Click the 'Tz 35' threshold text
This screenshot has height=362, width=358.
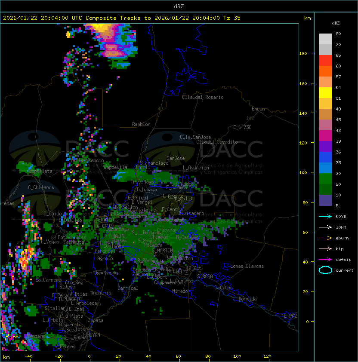click(x=231, y=18)
